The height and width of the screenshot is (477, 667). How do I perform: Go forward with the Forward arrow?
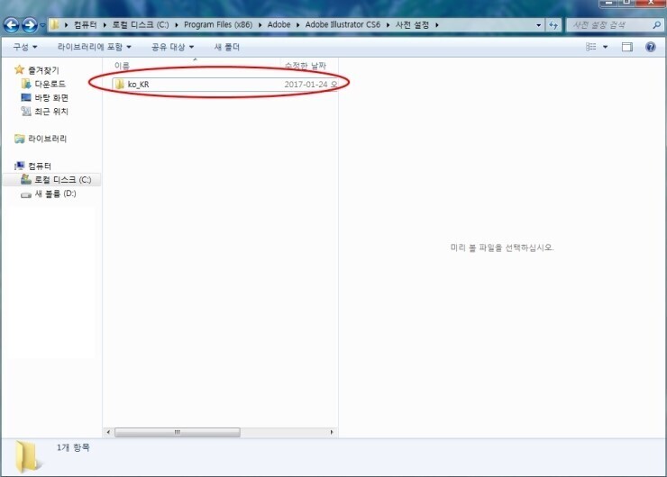coord(30,25)
